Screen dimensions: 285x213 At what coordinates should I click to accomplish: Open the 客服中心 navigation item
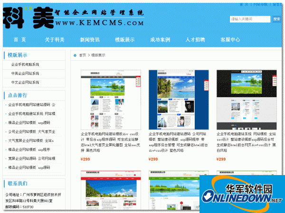pos(230,39)
